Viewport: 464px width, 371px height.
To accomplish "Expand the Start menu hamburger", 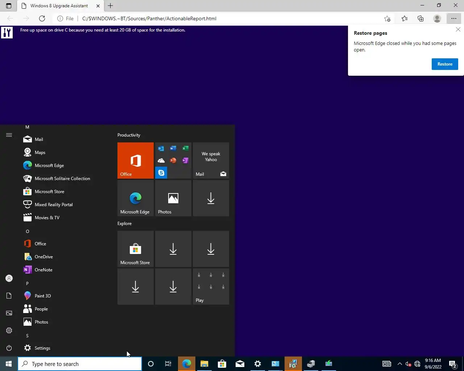I will click(9, 135).
